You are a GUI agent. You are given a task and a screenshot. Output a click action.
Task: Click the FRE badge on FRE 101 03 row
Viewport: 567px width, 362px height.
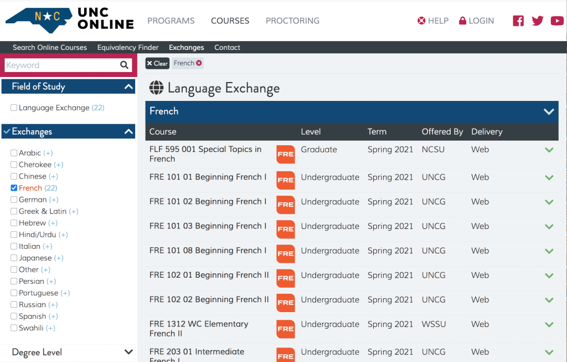tap(286, 229)
